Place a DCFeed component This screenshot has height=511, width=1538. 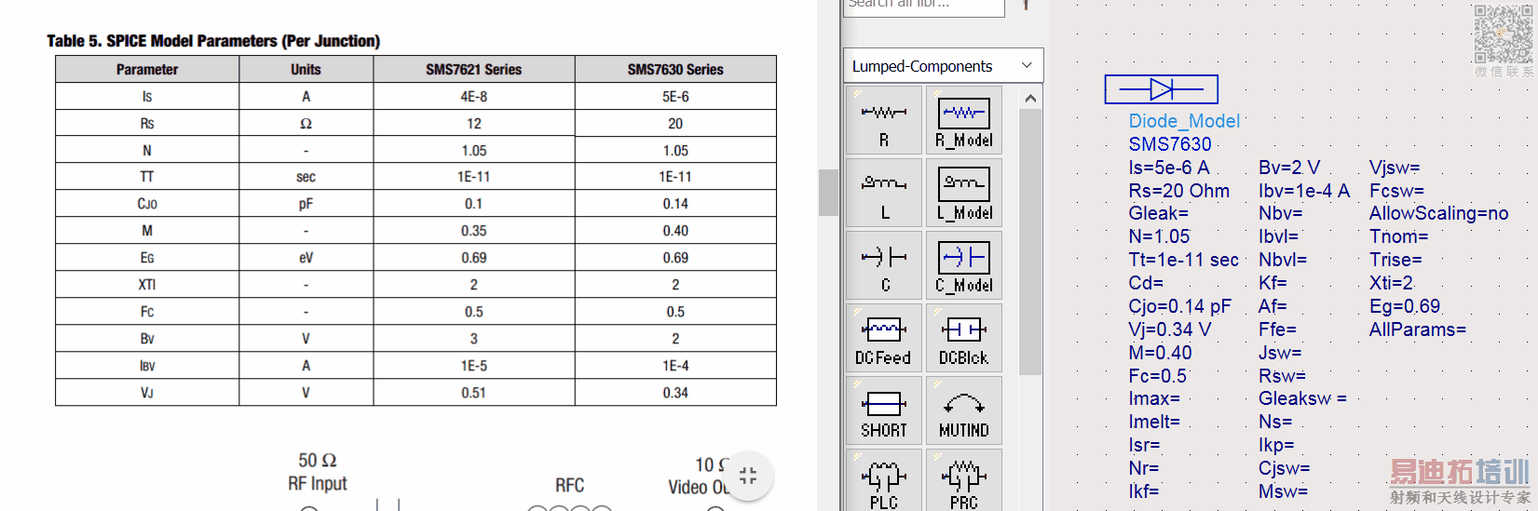tap(884, 337)
